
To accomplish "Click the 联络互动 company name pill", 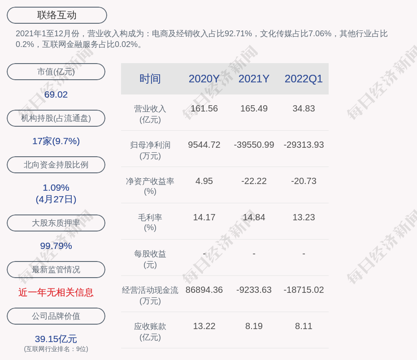I will pos(57,15).
